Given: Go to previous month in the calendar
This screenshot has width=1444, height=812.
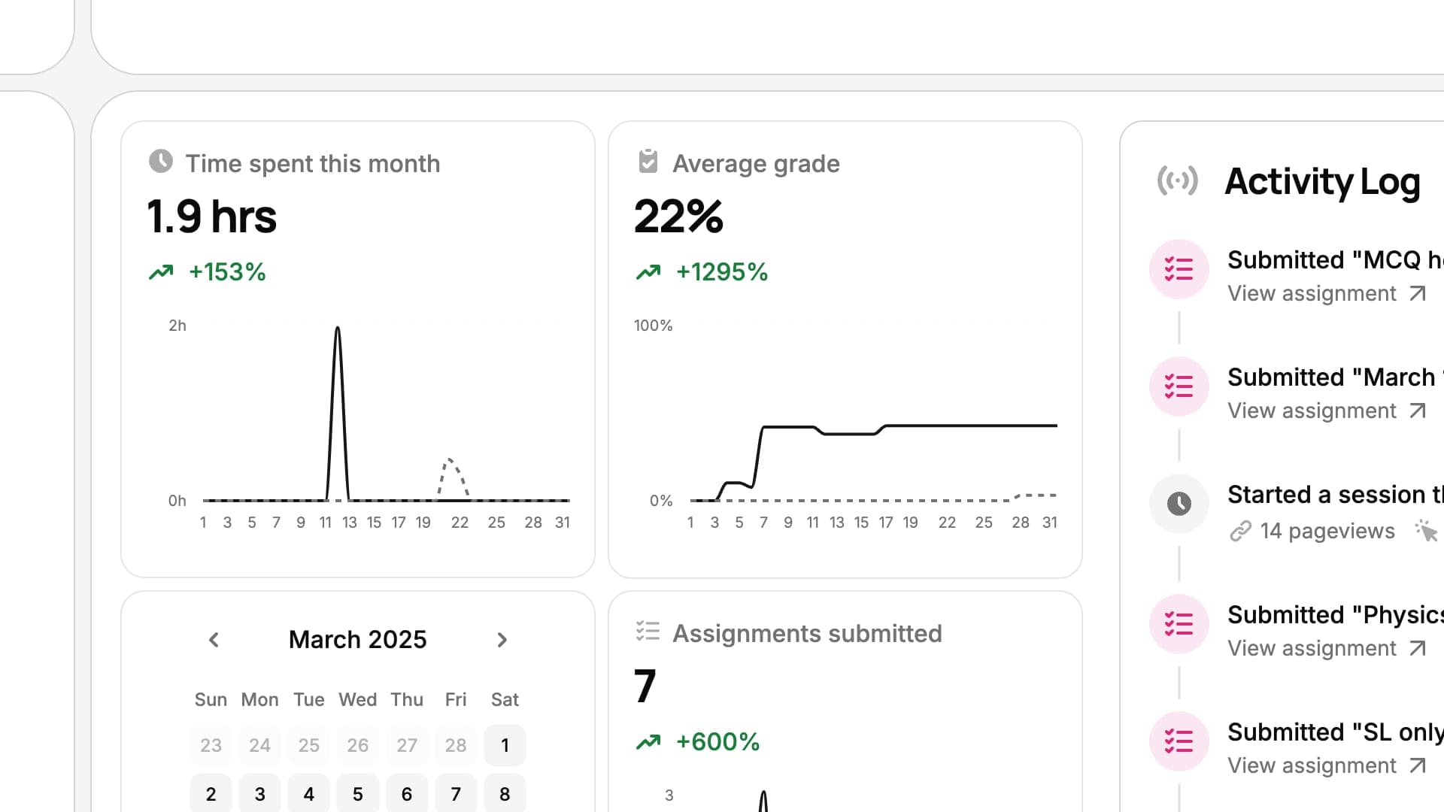Looking at the screenshot, I should click(214, 640).
